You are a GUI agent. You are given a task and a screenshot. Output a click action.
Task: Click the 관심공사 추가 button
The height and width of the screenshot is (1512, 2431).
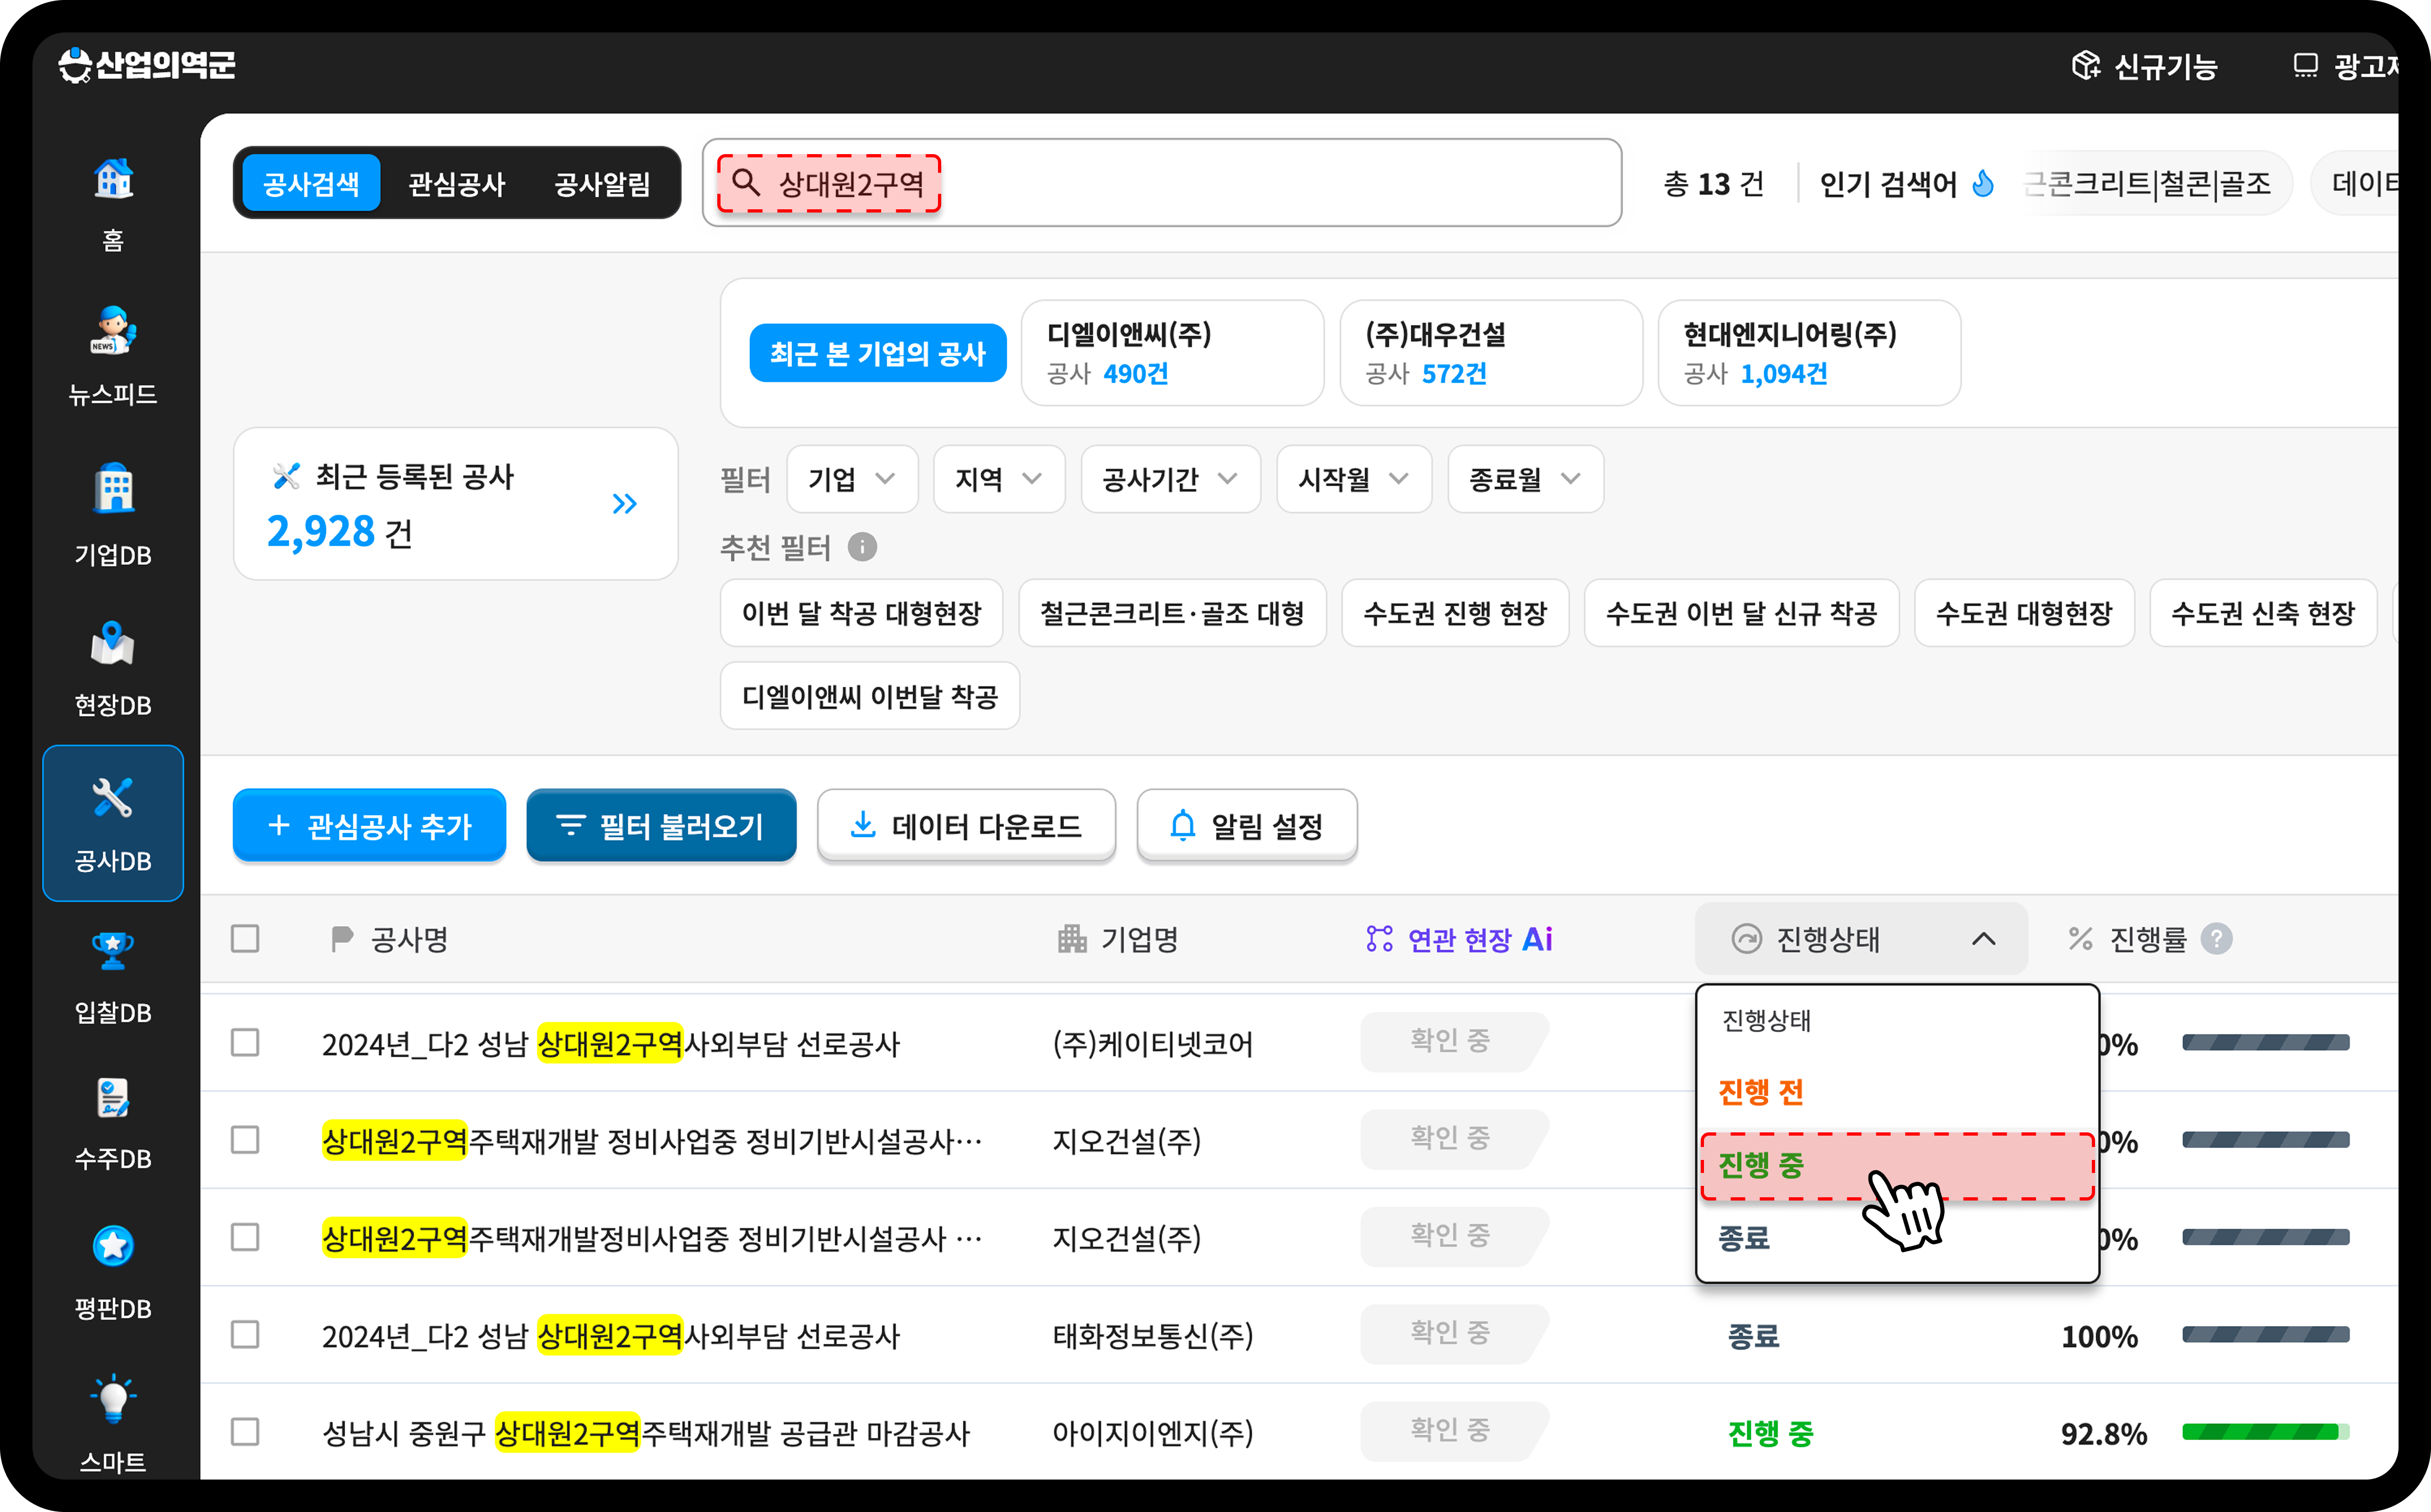point(369,825)
